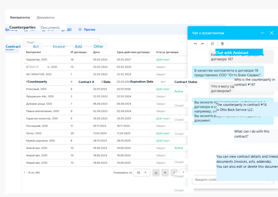
Task: Sort by № договора column header
Action: click(x=79, y=52)
